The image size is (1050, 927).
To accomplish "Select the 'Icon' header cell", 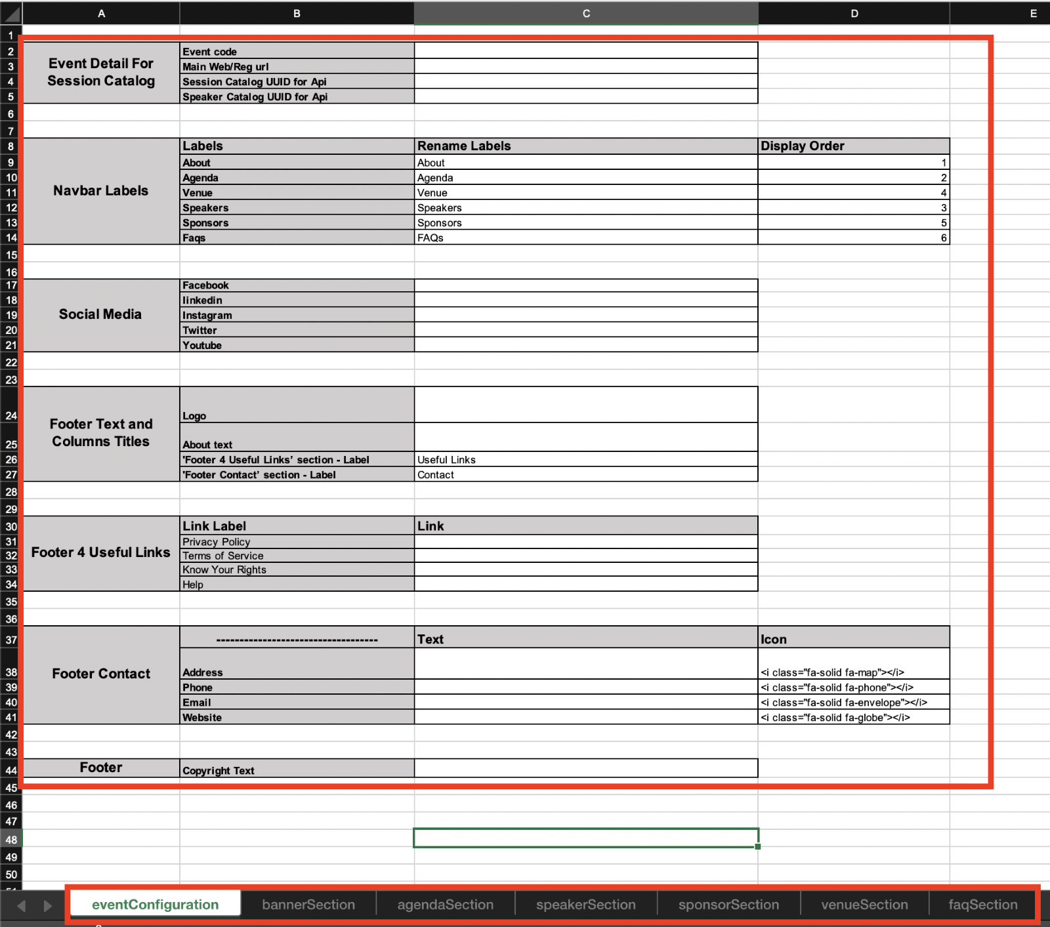I will coord(854,638).
